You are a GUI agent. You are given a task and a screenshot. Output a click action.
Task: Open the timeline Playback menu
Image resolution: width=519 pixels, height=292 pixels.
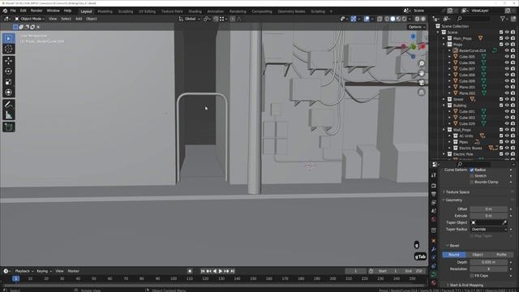[24, 271]
